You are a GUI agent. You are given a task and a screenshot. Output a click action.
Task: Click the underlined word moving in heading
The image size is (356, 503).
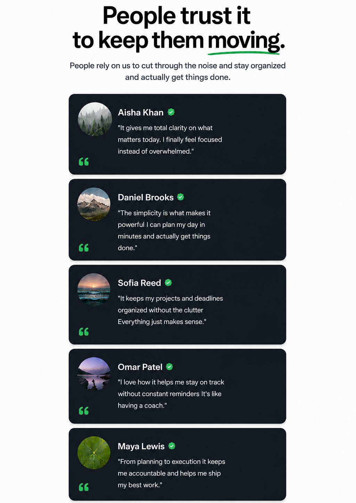(x=244, y=41)
